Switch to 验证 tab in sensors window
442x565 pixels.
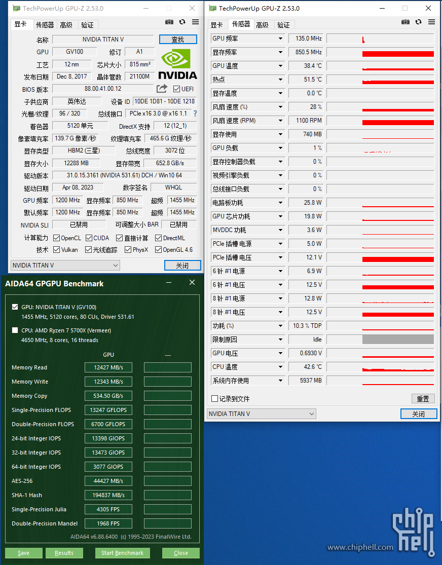pyautogui.click(x=284, y=24)
